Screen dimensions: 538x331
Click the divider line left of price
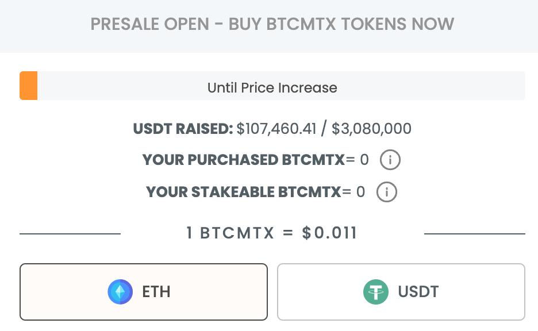click(x=70, y=234)
